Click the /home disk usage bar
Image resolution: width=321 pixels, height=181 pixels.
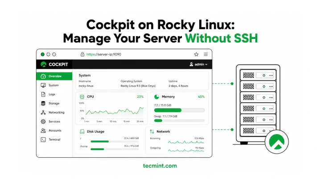click(115, 149)
